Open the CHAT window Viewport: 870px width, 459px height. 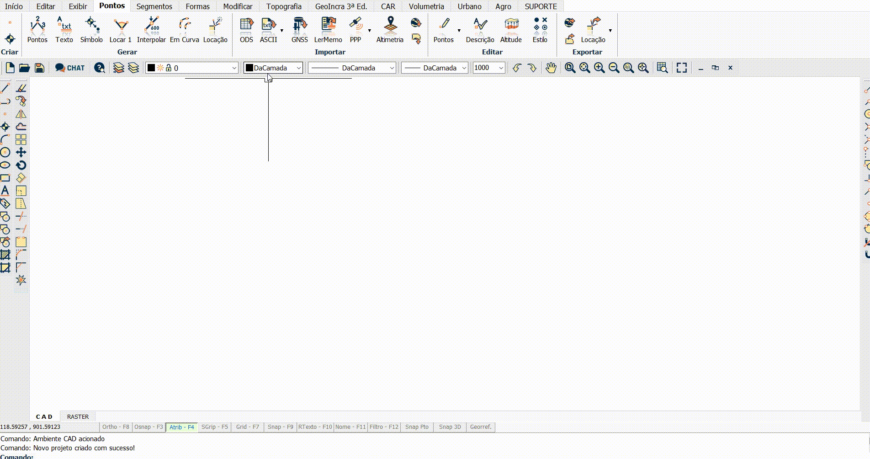69,67
